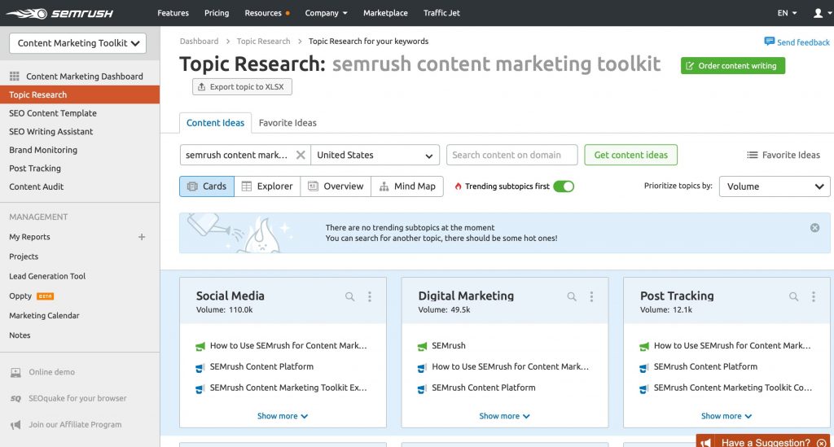Close the trending subtopics notice
834x447 pixels.
(814, 228)
